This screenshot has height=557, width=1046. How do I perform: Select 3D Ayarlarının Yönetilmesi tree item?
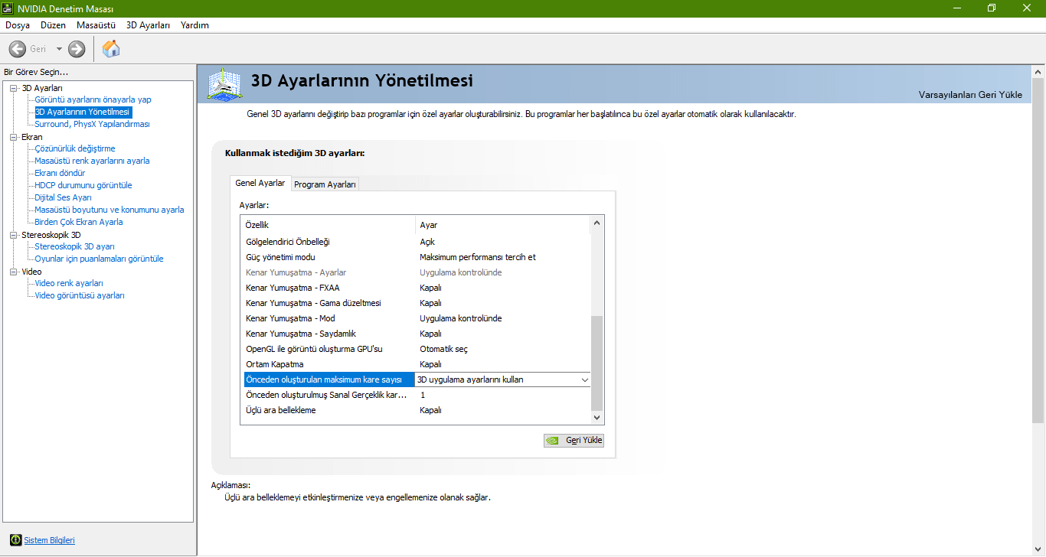coord(83,112)
